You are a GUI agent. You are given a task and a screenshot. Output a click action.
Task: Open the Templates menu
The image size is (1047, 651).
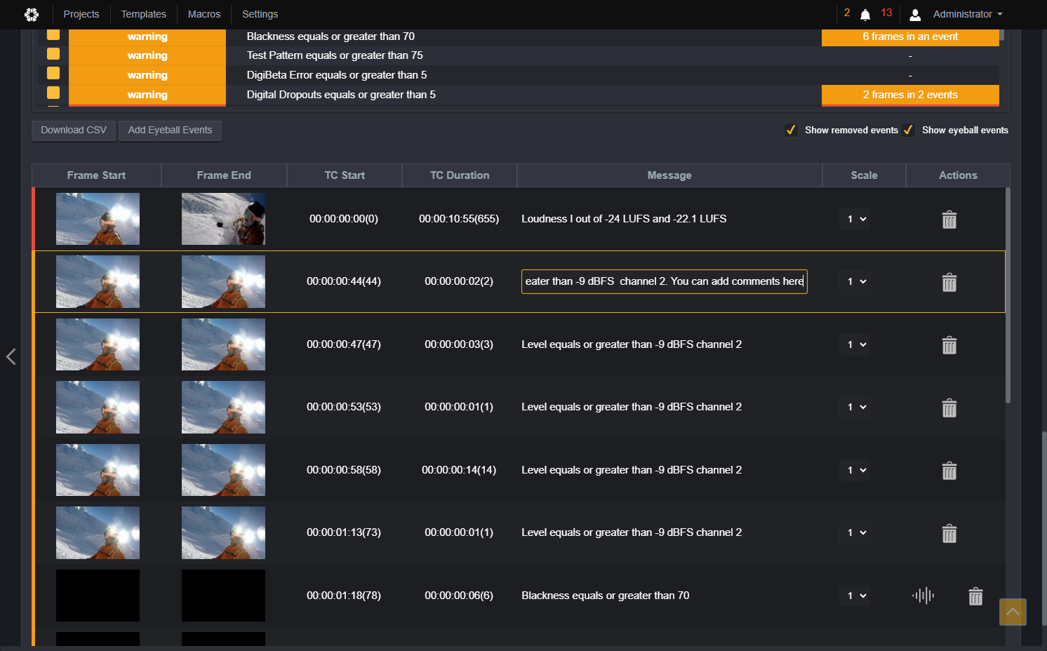click(144, 14)
